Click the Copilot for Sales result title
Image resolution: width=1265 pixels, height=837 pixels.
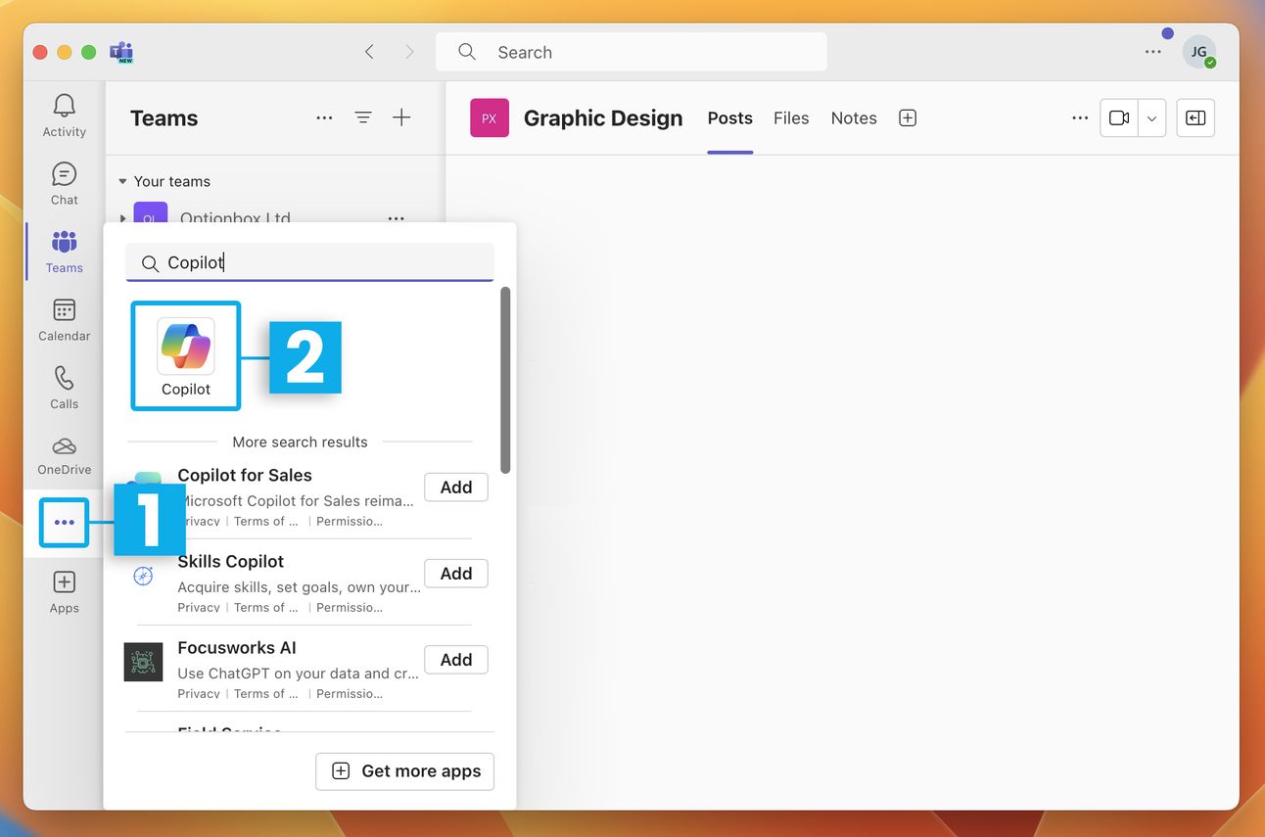[245, 475]
